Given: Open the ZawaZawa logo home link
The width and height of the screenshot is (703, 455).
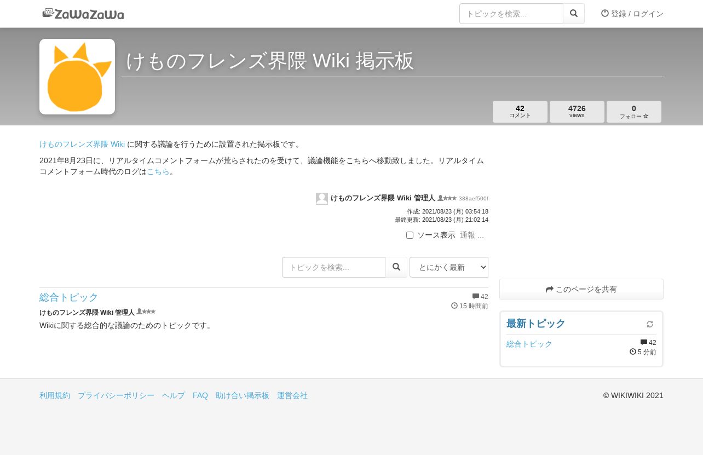Looking at the screenshot, I should [x=83, y=14].
